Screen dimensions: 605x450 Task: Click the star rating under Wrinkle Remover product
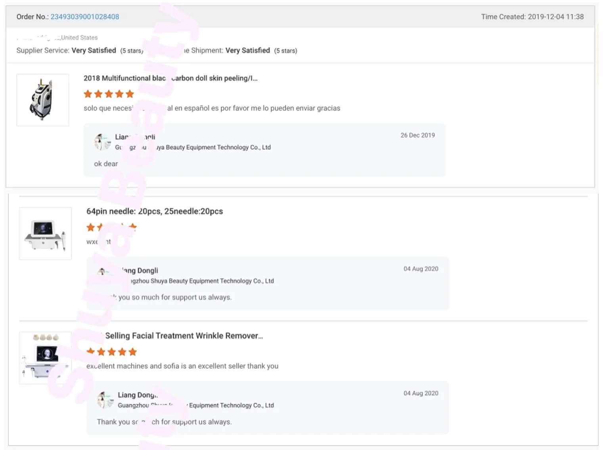click(x=111, y=352)
